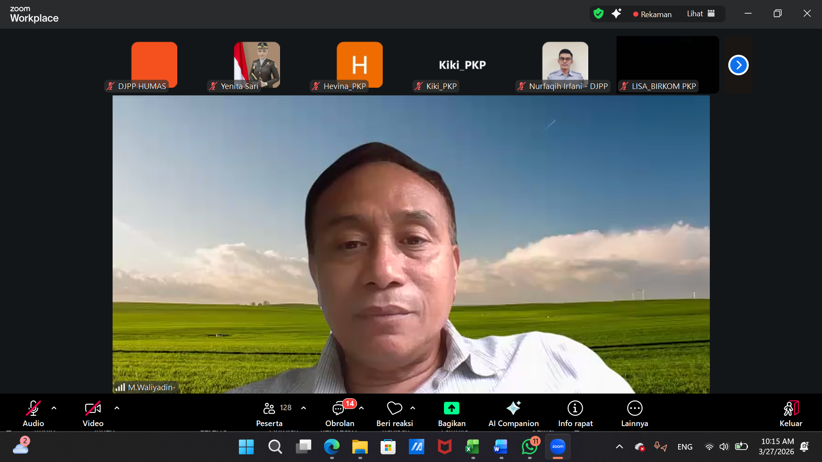The image size is (822, 462).
Task: Show the Peserta participants list
Action: (269, 413)
